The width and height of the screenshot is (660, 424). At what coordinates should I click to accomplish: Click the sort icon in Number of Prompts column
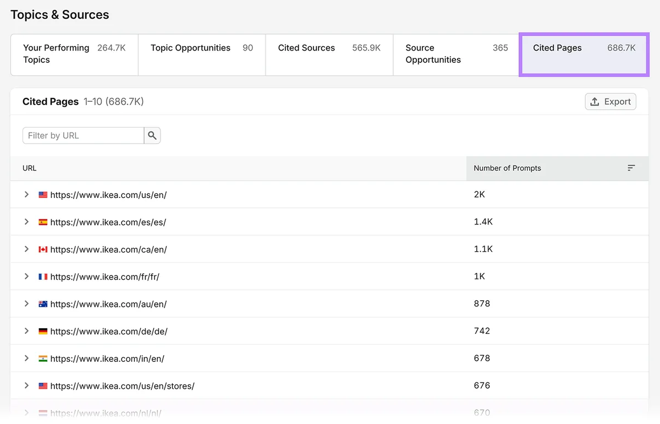[631, 168]
